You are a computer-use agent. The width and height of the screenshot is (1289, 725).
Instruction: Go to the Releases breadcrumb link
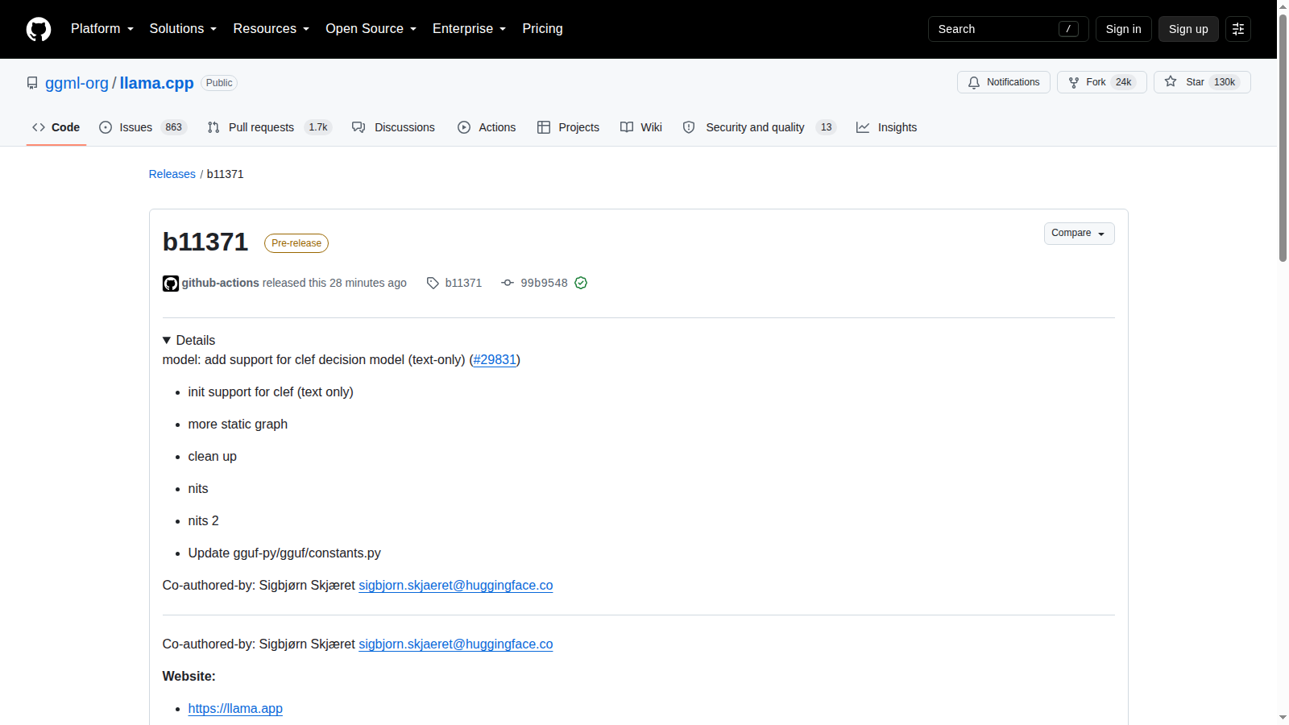(172, 174)
